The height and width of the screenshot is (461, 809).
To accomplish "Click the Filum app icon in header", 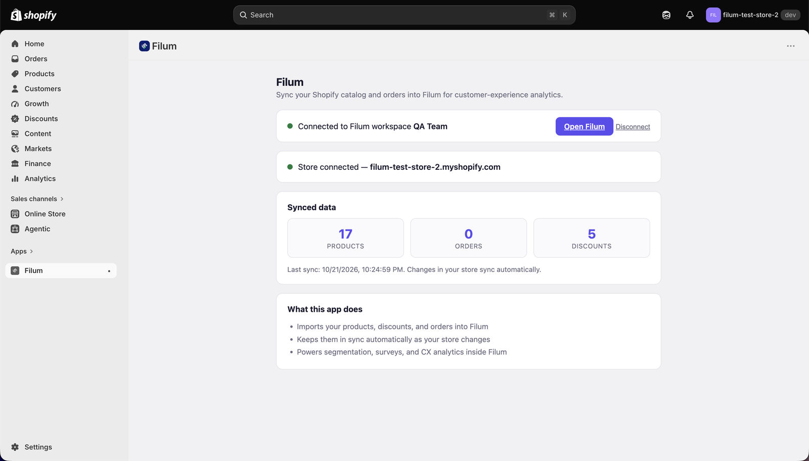I will point(144,46).
